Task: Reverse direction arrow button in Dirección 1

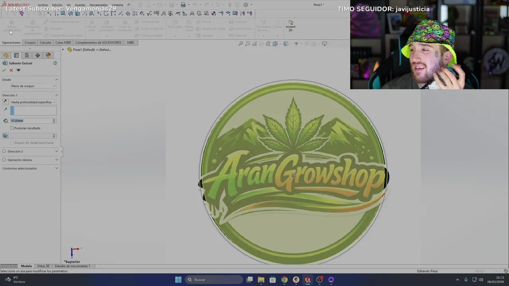Action: coord(6,102)
